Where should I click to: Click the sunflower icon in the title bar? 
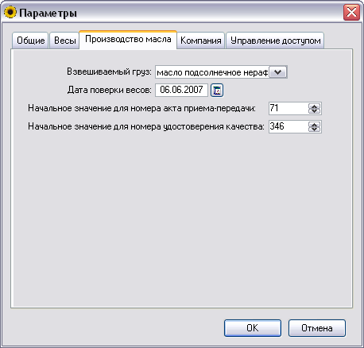[x=10, y=12]
